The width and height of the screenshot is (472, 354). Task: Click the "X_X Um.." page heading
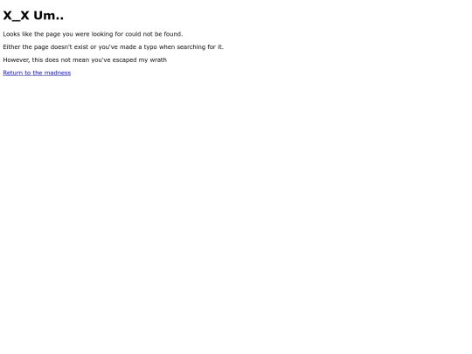[33, 16]
